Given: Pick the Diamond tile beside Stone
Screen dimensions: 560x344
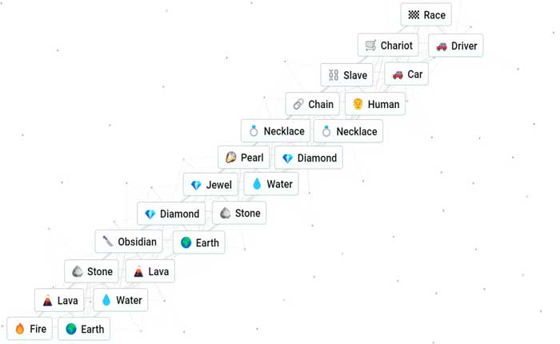Looking at the screenshot, I should 171,214.
